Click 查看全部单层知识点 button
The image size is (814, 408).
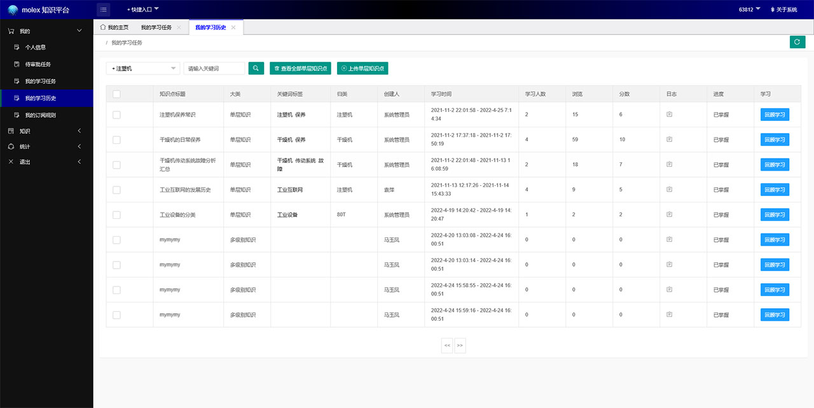(300, 68)
